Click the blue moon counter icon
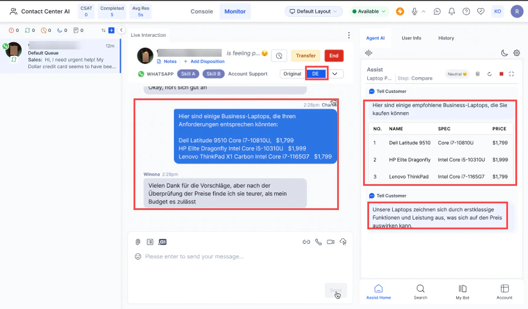Screen dimensions: 528x309 (x=60, y=30)
